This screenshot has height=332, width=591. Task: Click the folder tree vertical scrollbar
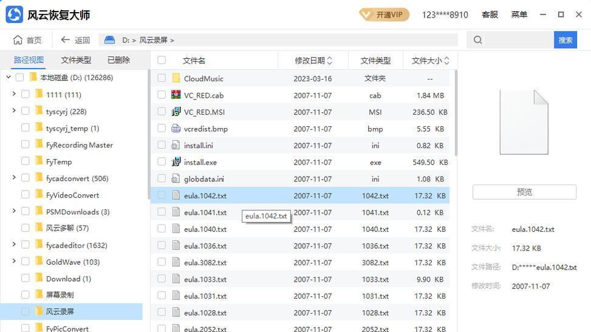pos(148,135)
